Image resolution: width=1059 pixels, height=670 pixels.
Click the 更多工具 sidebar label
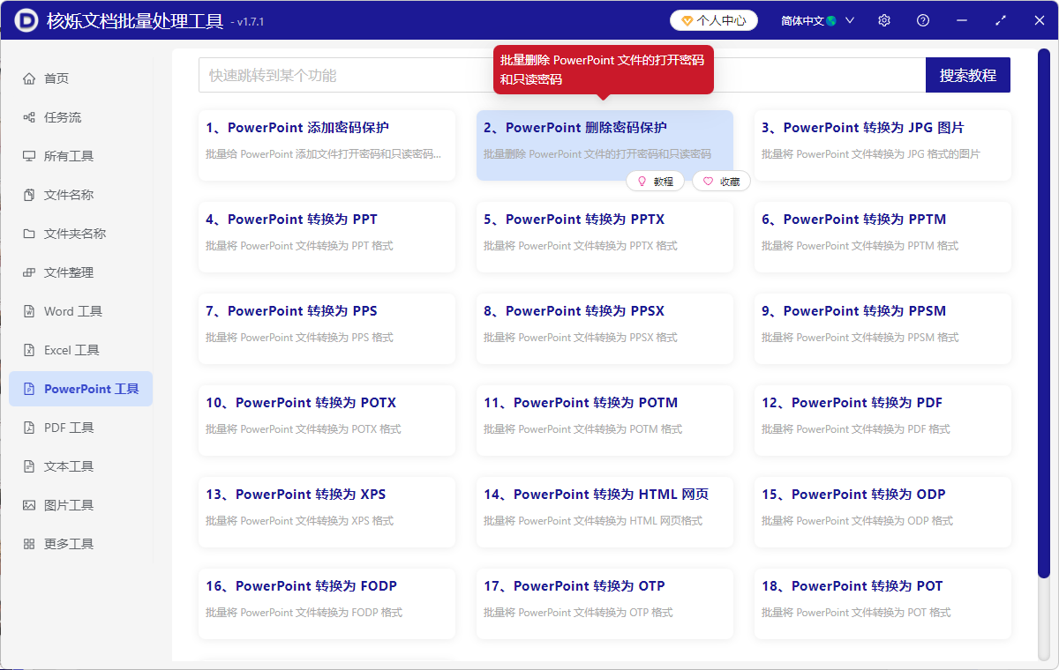pos(69,544)
